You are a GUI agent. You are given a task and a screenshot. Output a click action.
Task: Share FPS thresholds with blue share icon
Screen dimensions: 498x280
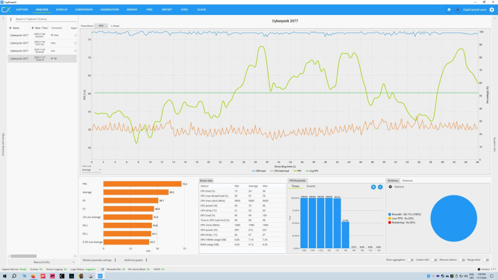380,187
